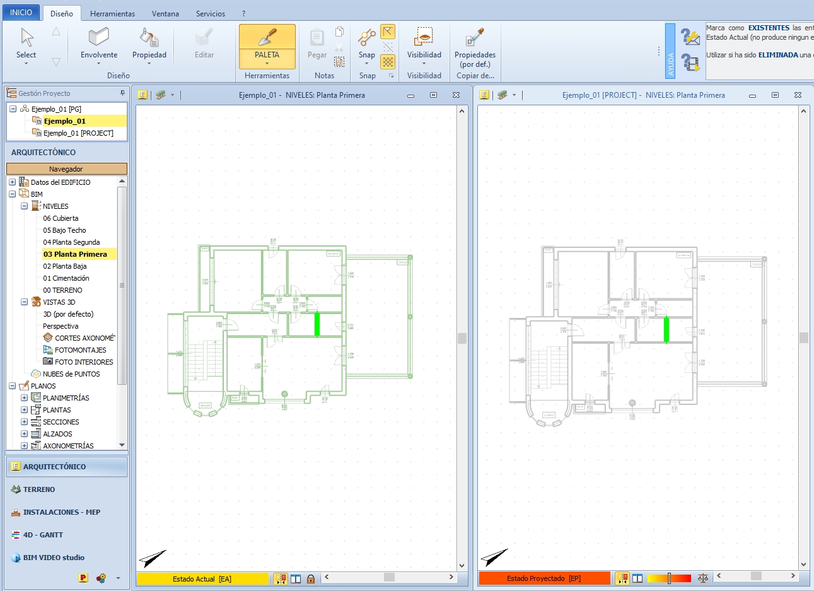Collapse the NIVELES tree node

point(24,206)
